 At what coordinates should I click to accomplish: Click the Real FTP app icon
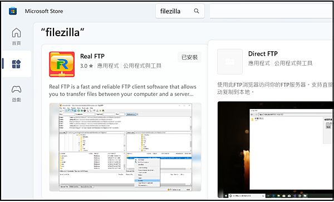point(62,64)
